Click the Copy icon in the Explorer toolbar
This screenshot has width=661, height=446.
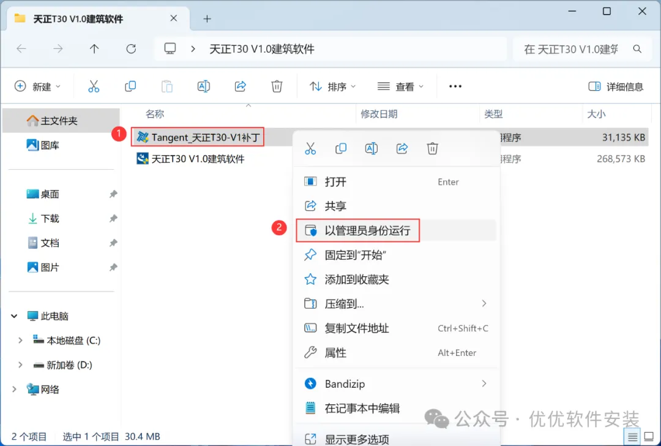click(x=130, y=86)
